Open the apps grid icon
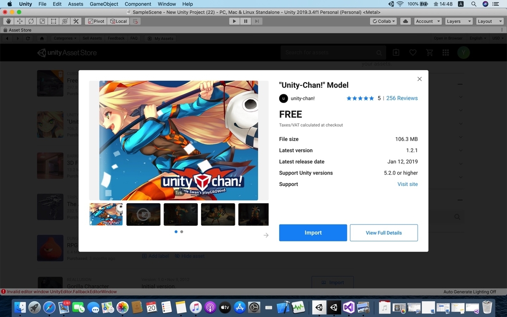 445,52
